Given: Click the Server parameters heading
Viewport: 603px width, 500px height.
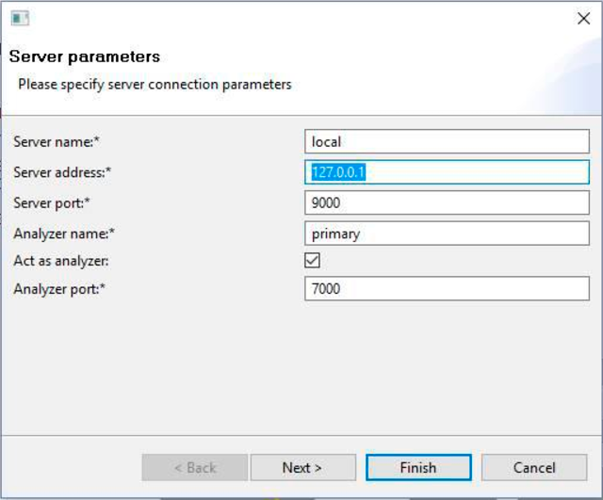Looking at the screenshot, I should point(85,56).
